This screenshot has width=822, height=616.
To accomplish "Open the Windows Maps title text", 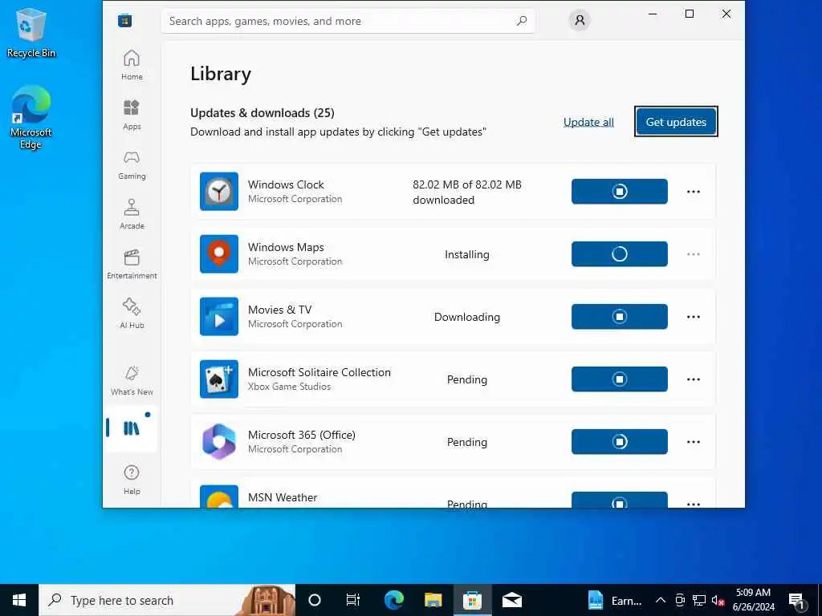I will click(286, 247).
